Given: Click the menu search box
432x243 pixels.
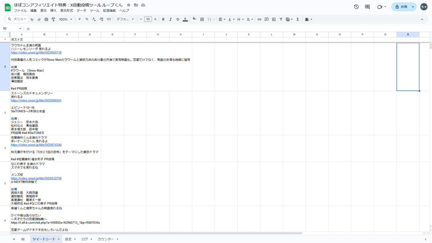Looking at the screenshot, I should click(x=17, y=19).
